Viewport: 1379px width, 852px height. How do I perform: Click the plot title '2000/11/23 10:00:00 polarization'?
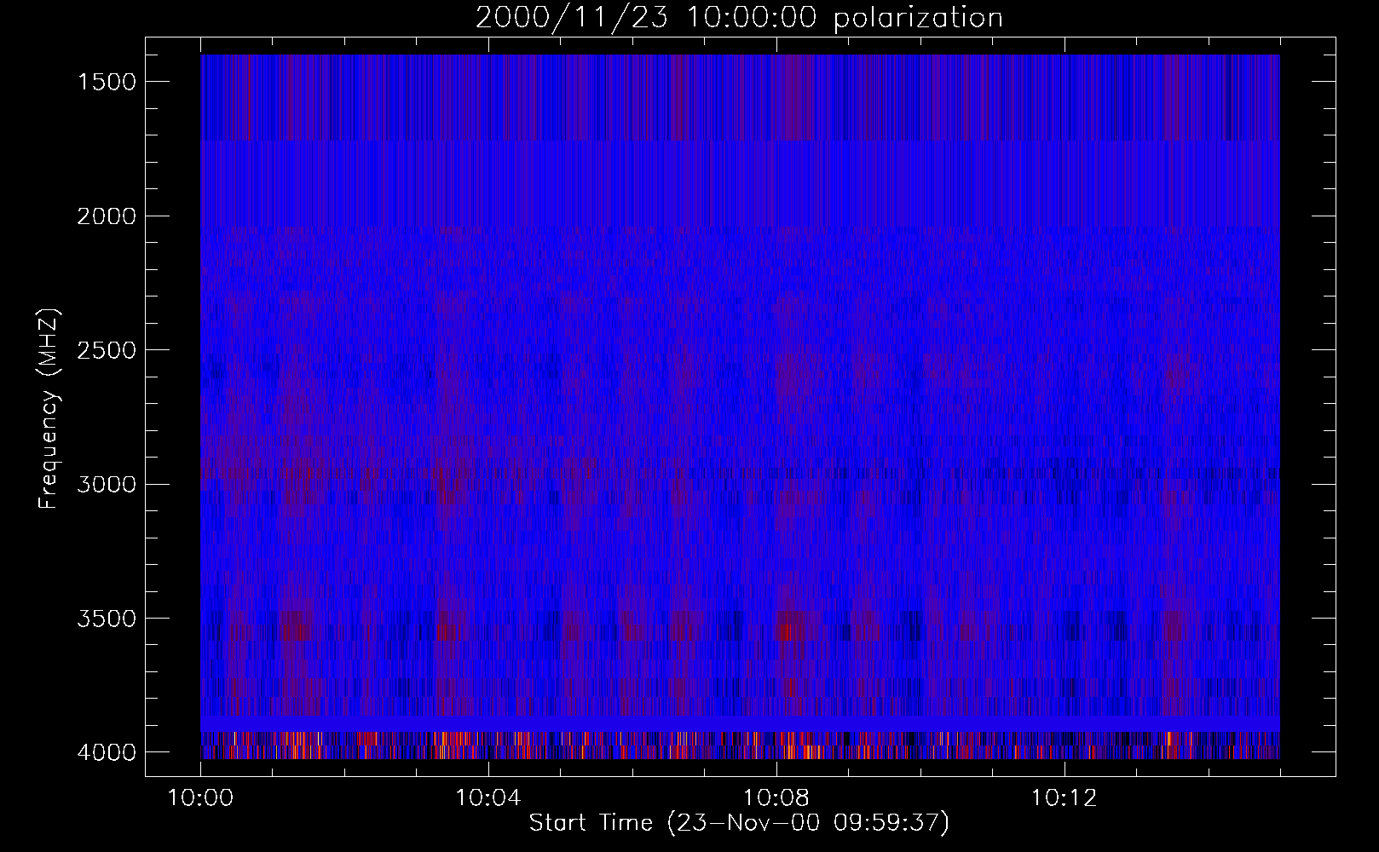point(739,18)
